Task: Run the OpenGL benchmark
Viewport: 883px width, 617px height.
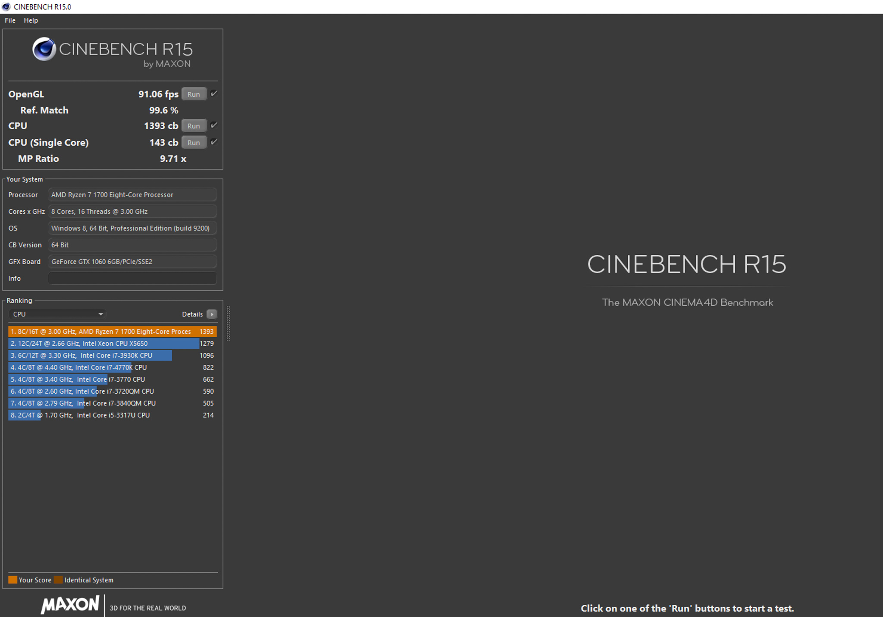Action: click(x=194, y=94)
